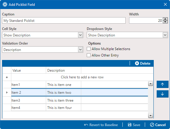Viewport: 170px width, 129px height.
Task: Click the new row asterisk indicator
Action: (7, 77)
